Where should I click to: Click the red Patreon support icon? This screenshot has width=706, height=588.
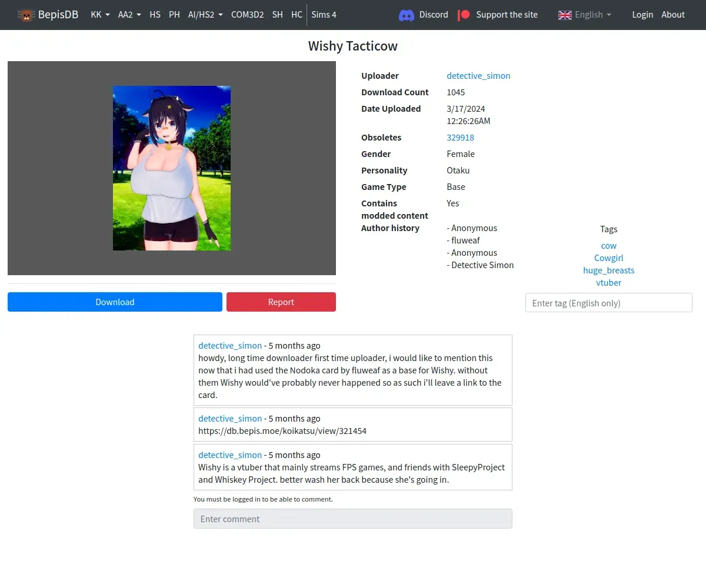pyautogui.click(x=464, y=15)
